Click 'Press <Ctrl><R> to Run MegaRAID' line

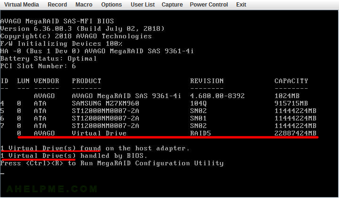point(112,163)
